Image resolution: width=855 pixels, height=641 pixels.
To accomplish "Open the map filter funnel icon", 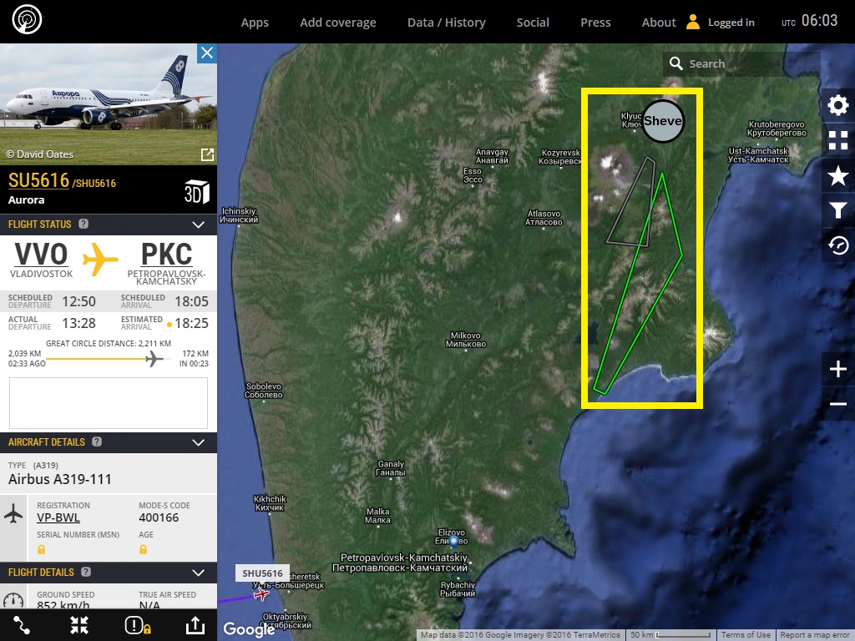I will pos(837,210).
